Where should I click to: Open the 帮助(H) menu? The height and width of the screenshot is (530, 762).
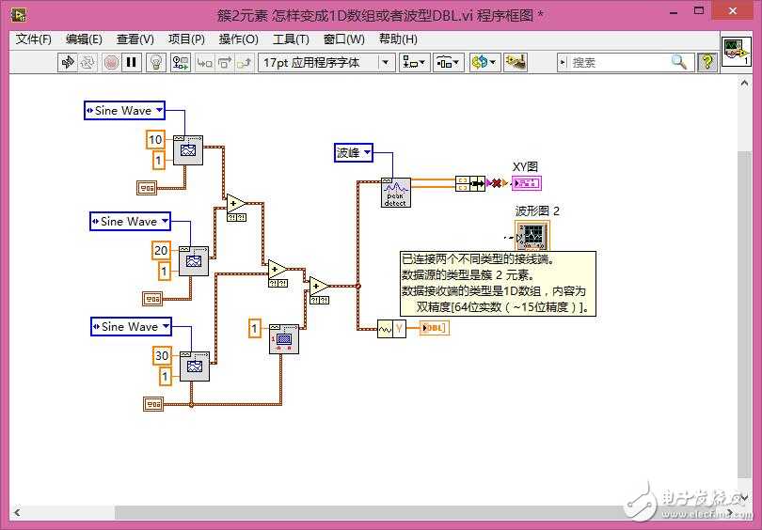398,39
